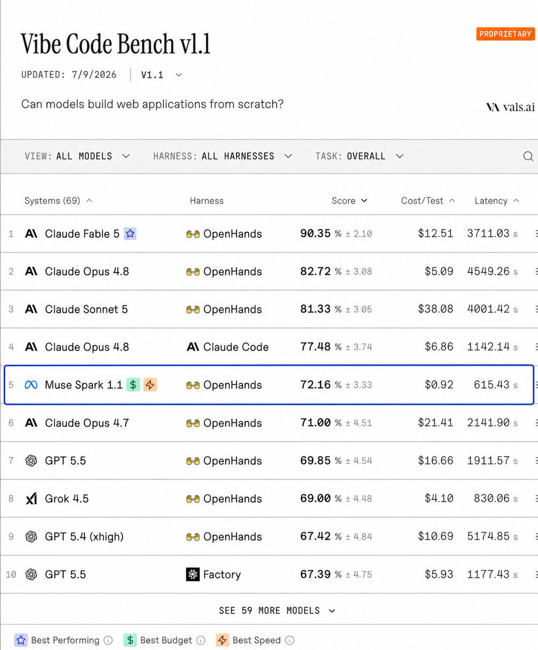This screenshot has width=538, height=650.
Task: Click the Best Performing star legend icon
Action: point(21,640)
